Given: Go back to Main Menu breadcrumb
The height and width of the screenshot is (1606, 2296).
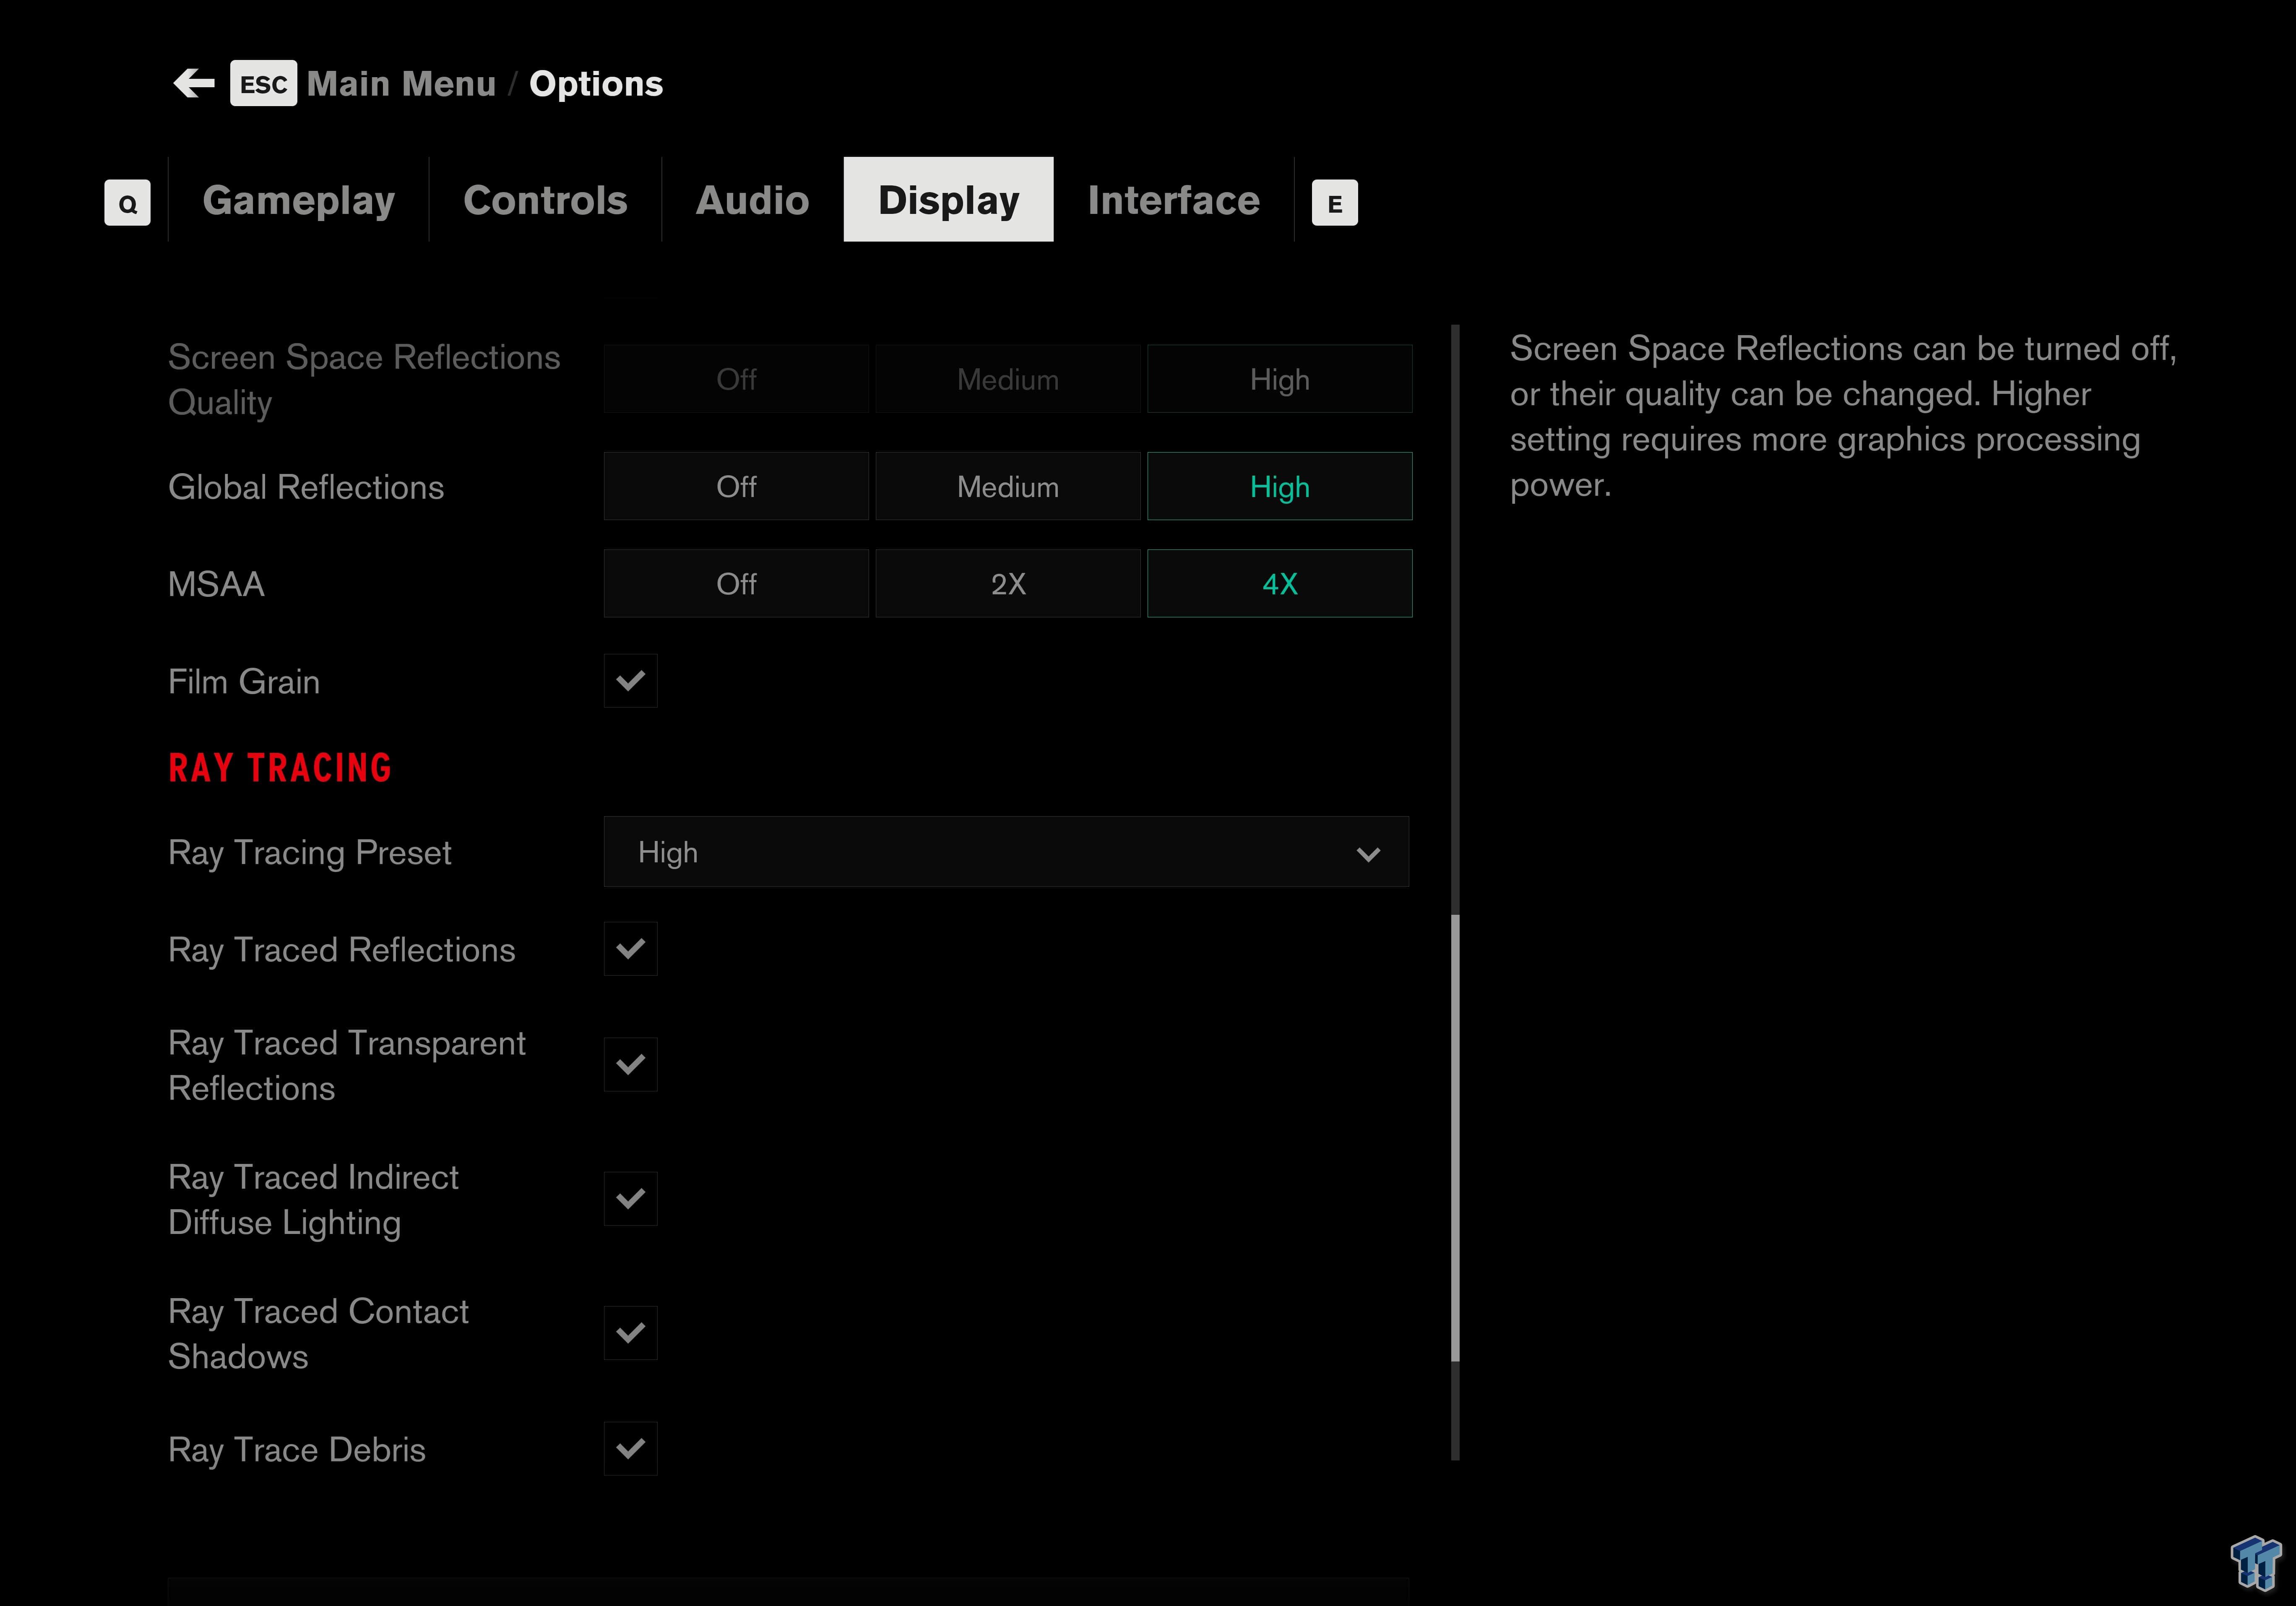Looking at the screenshot, I should pos(401,84).
